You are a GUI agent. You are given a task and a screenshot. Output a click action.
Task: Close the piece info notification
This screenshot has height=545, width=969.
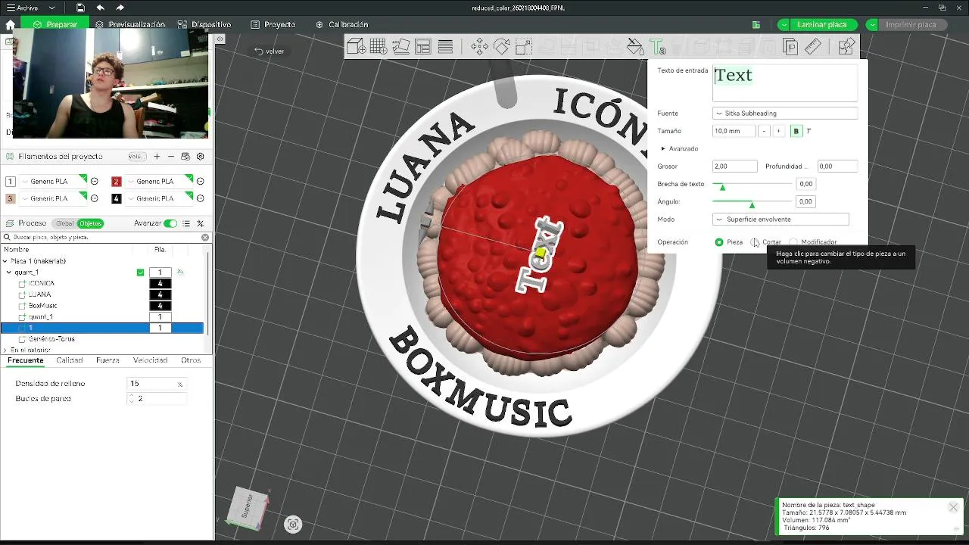953,507
